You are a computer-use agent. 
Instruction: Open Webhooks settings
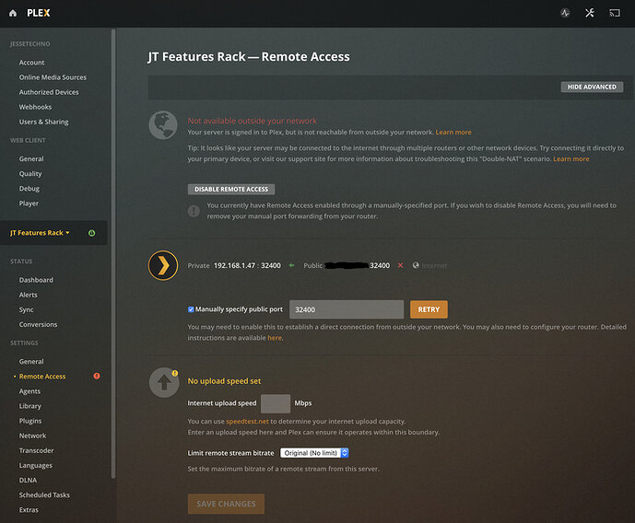(35, 107)
